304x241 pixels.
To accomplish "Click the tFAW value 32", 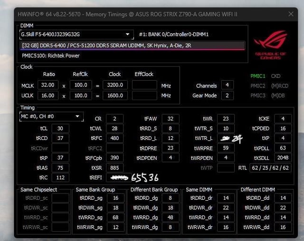I will point(171,119).
